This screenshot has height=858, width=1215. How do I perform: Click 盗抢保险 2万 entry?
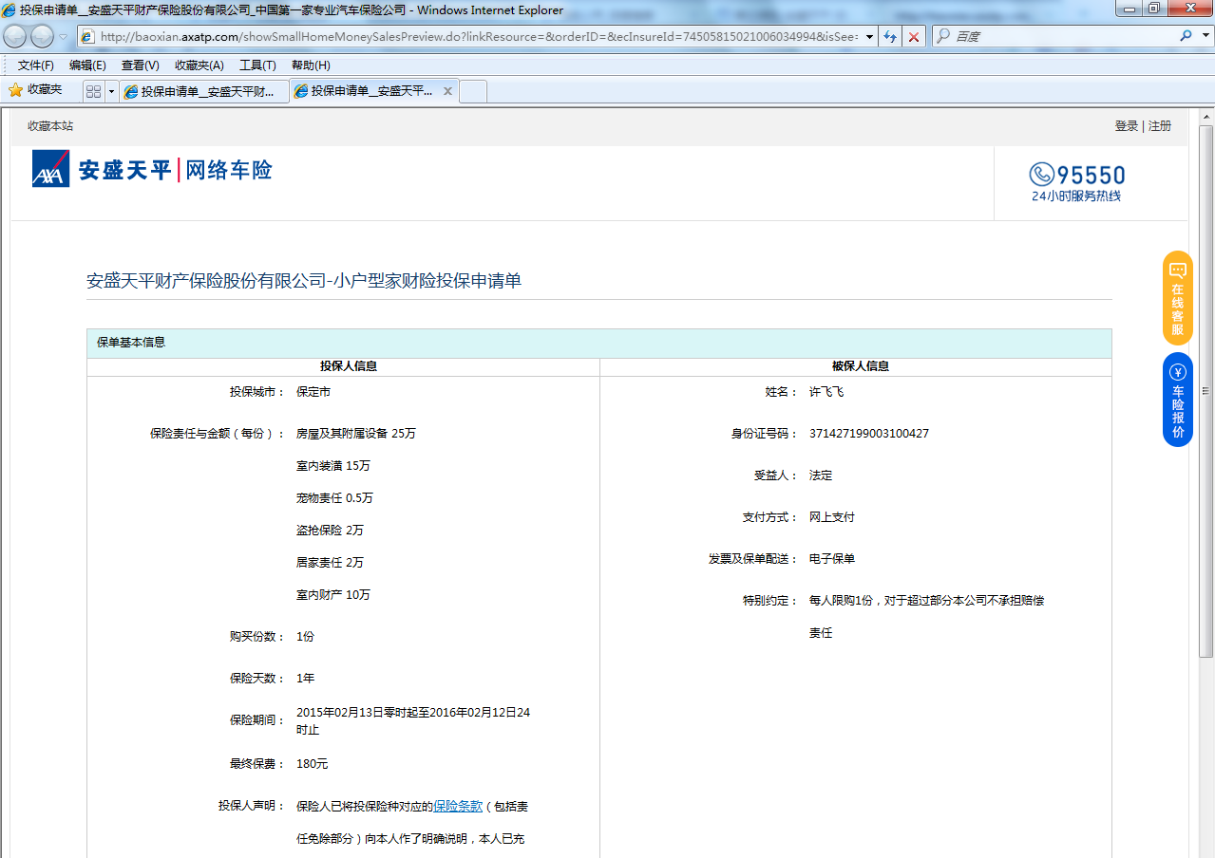click(x=331, y=531)
